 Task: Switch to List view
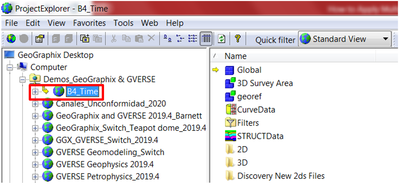193,38
